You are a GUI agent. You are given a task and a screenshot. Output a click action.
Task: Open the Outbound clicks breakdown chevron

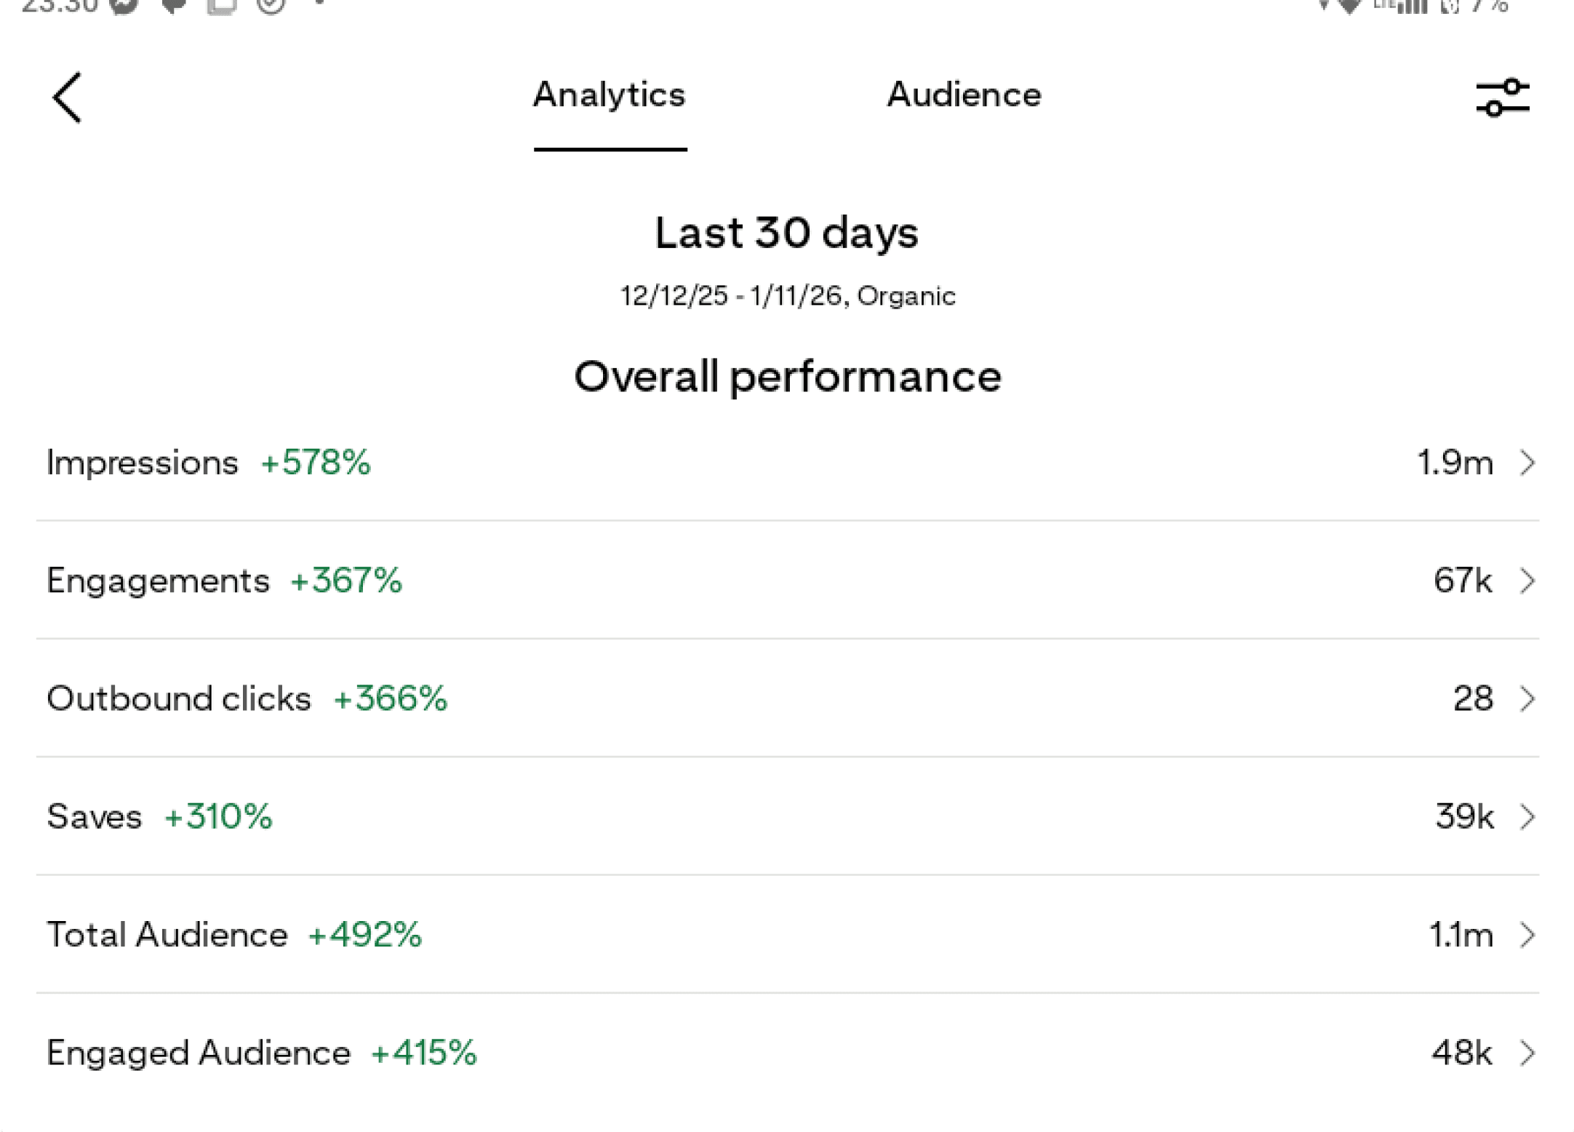pyautogui.click(x=1528, y=699)
